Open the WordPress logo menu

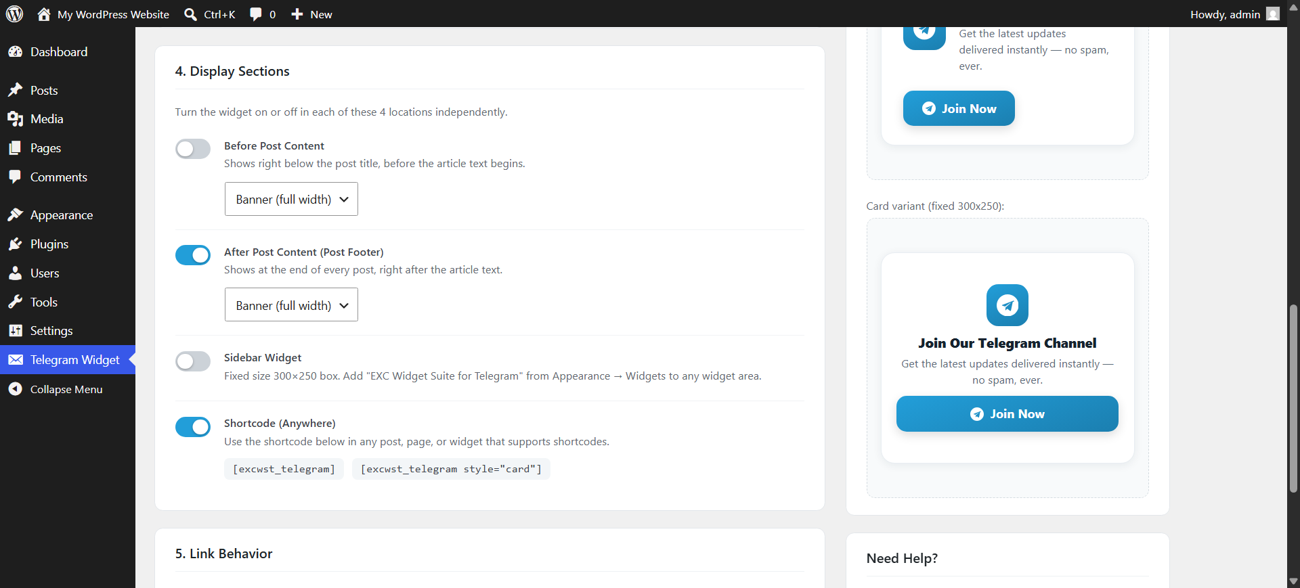(14, 14)
